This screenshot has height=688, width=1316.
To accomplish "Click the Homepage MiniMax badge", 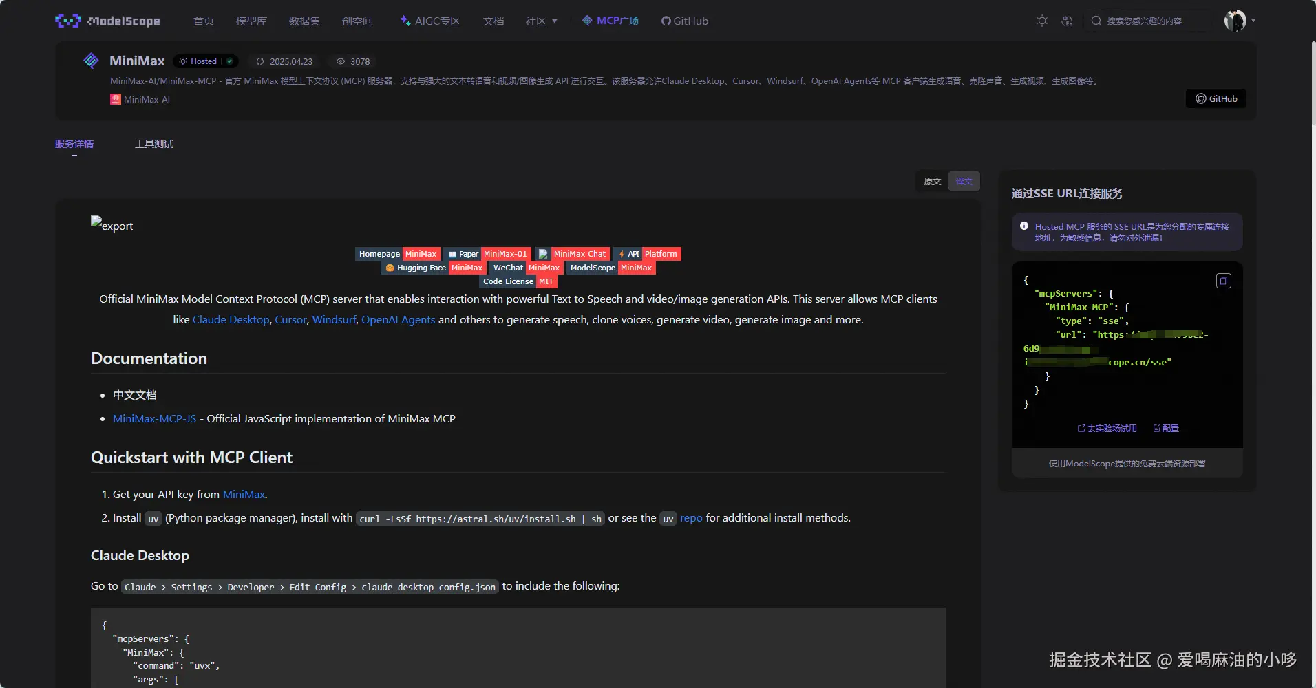I will click(397, 254).
